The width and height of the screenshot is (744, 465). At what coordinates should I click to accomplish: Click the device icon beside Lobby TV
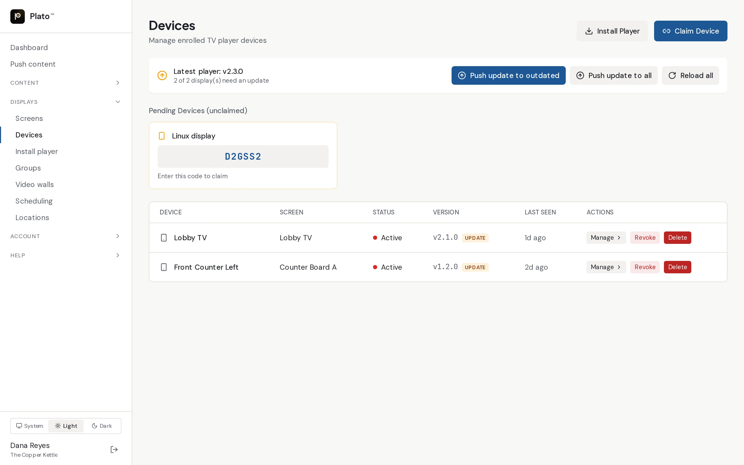tap(164, 238)
